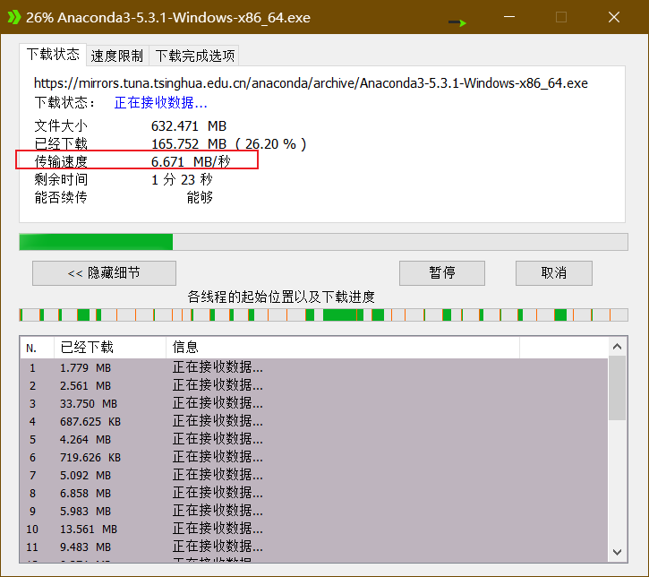649x577 pixels.
Task: Click the resume capability value 能够
Action: point(200,198)
